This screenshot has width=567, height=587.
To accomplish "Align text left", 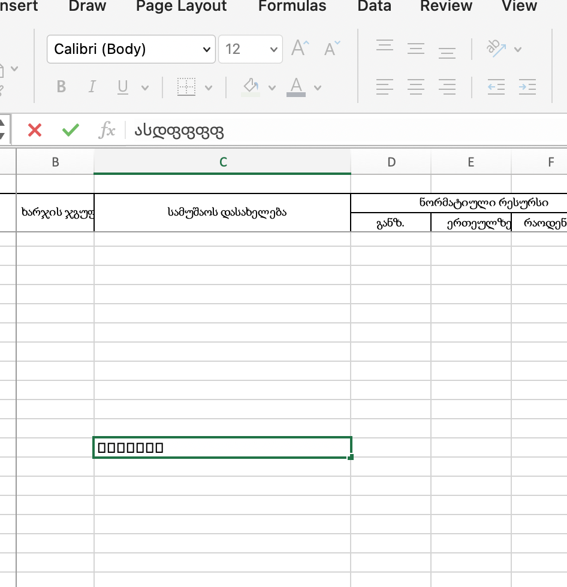I will click(385, 87).
